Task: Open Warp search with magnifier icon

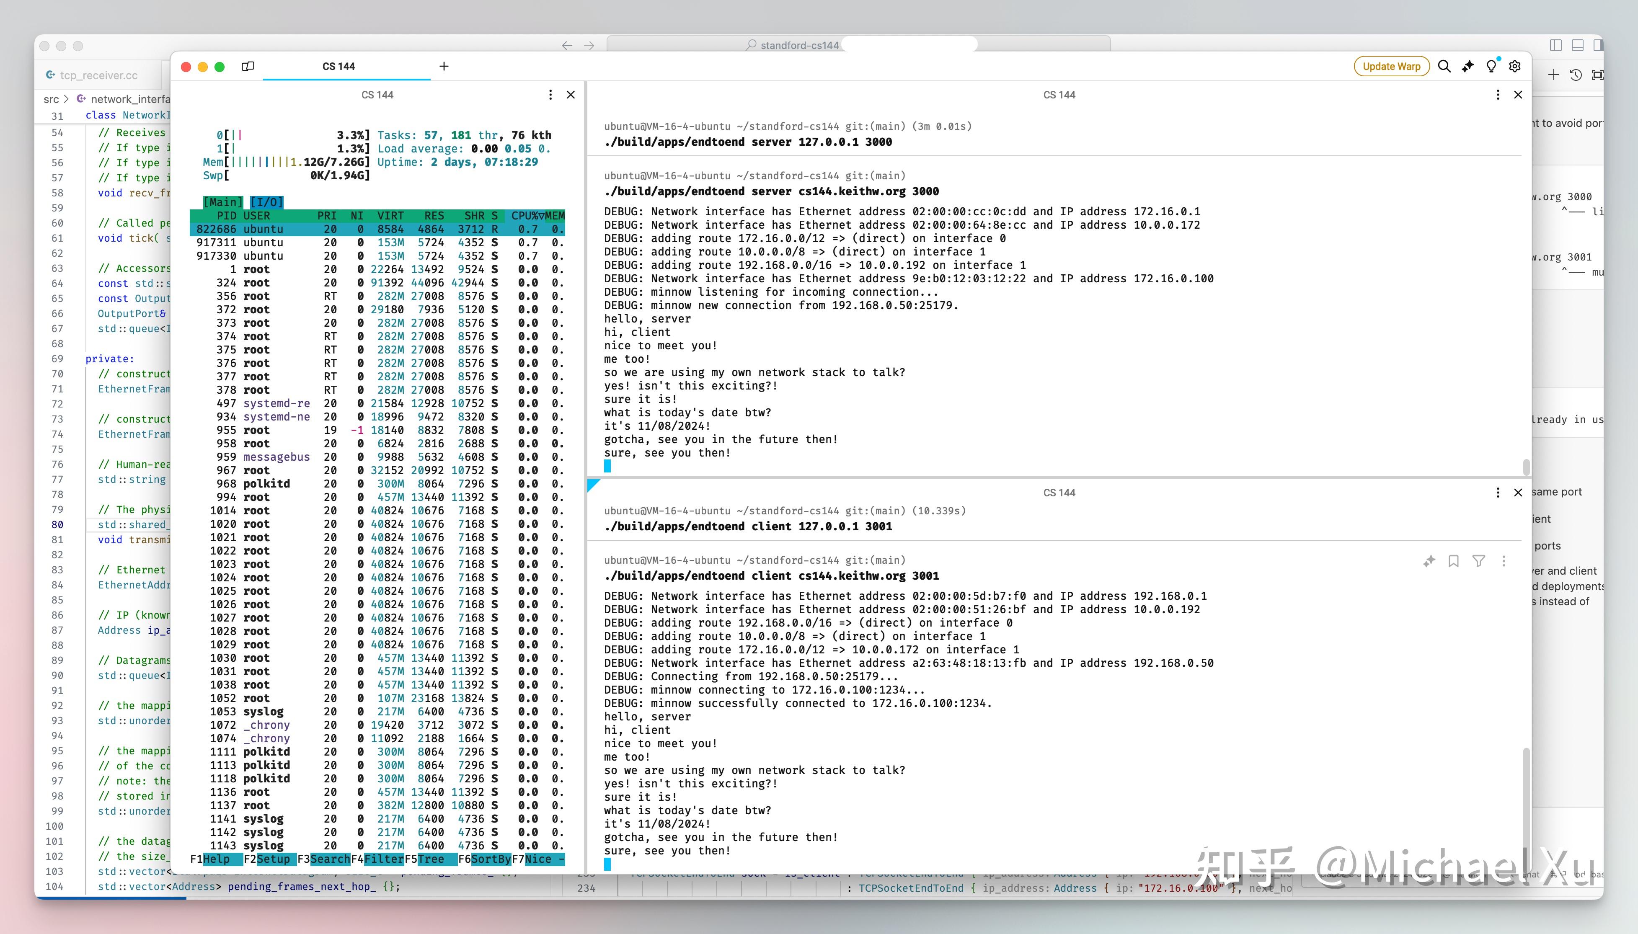Action: point(1444,66)
